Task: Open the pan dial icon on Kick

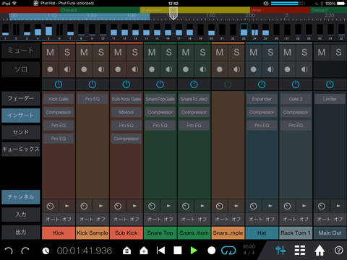Action: pos(50,206)
